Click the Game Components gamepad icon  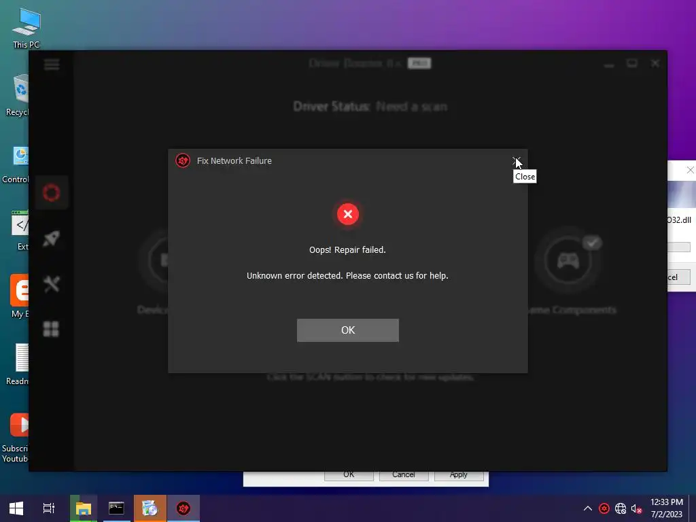tap(568, 260)
